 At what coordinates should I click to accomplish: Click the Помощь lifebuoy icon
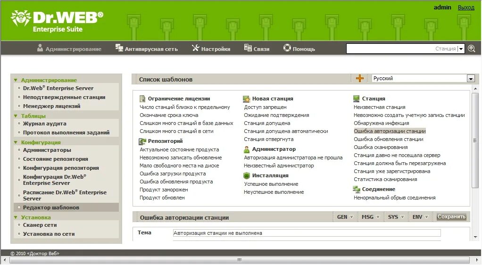(287, 48)
